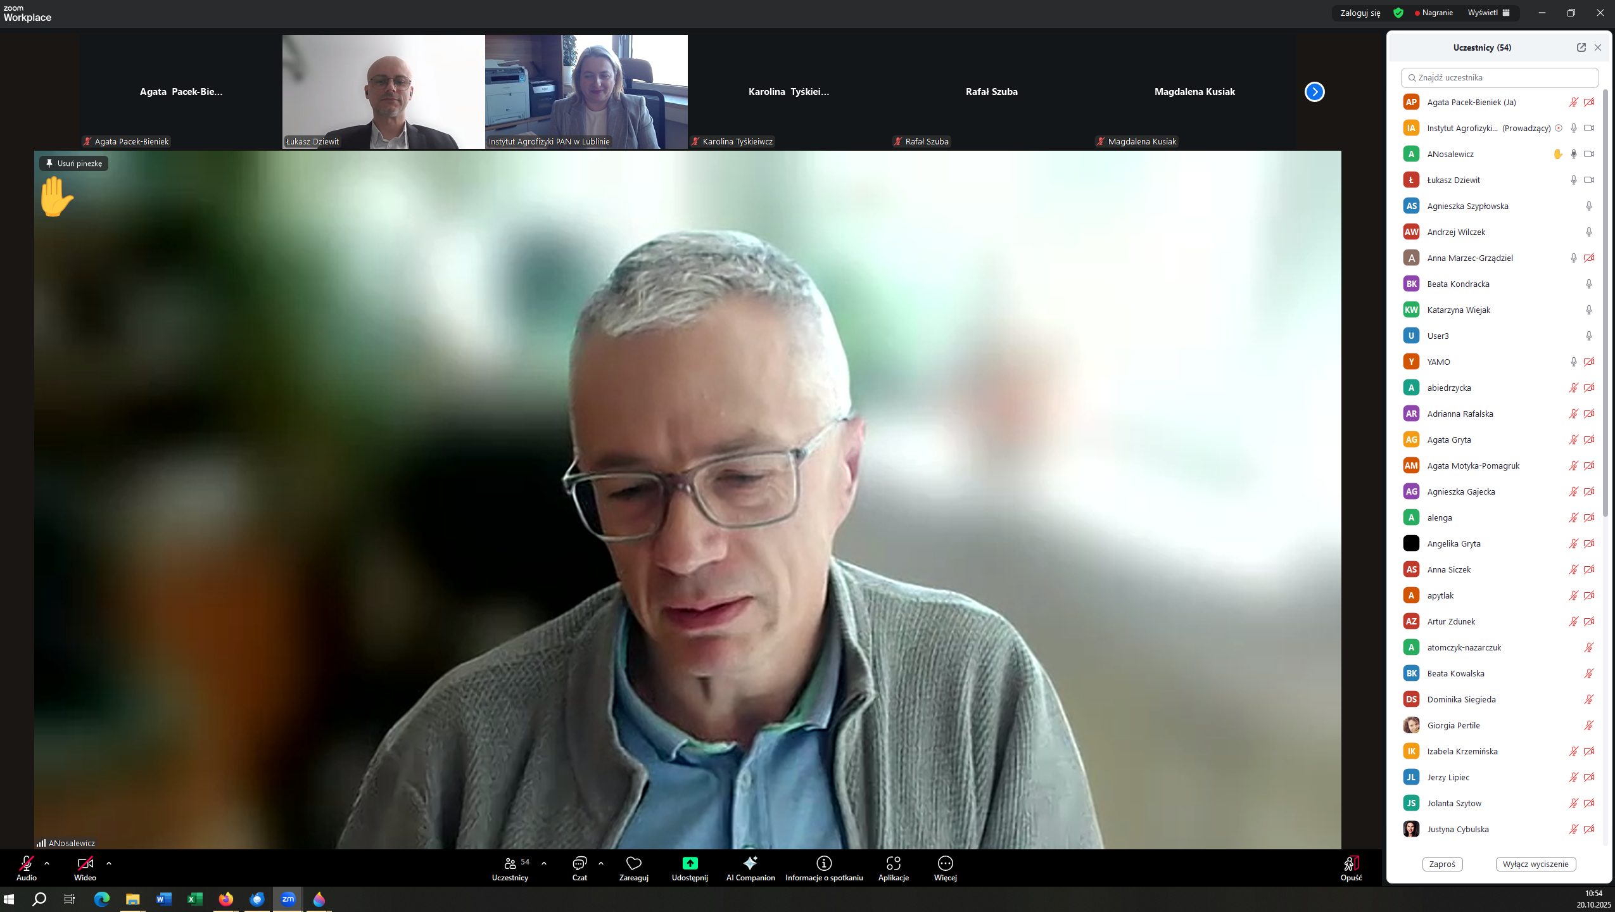The width and height of the screenshot is (1615, 912).
Task: Open the Wyświetl view dropdown
Action: click(x=1490, y=13)
